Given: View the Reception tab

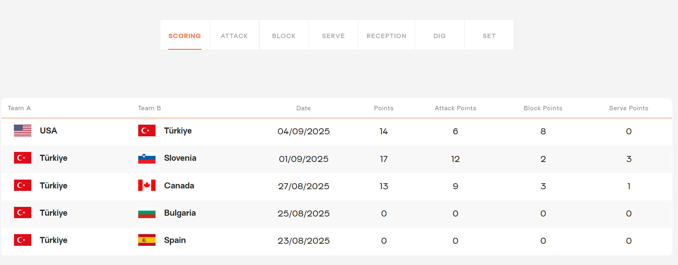Looking at the screenshot, I should (386, 36).
